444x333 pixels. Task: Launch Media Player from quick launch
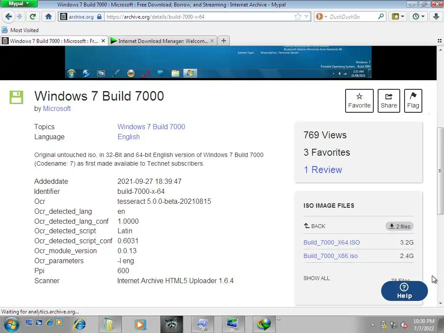coord(59,322)
